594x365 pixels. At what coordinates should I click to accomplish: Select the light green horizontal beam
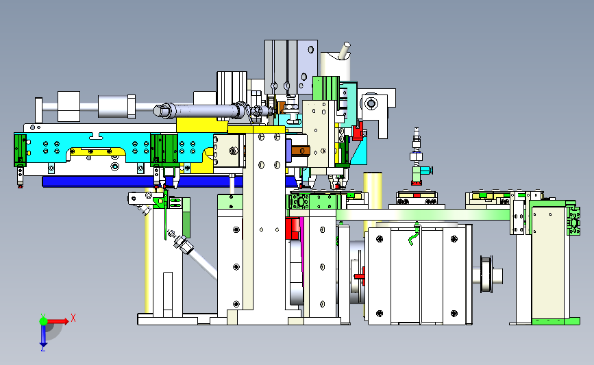coord(423,215)
